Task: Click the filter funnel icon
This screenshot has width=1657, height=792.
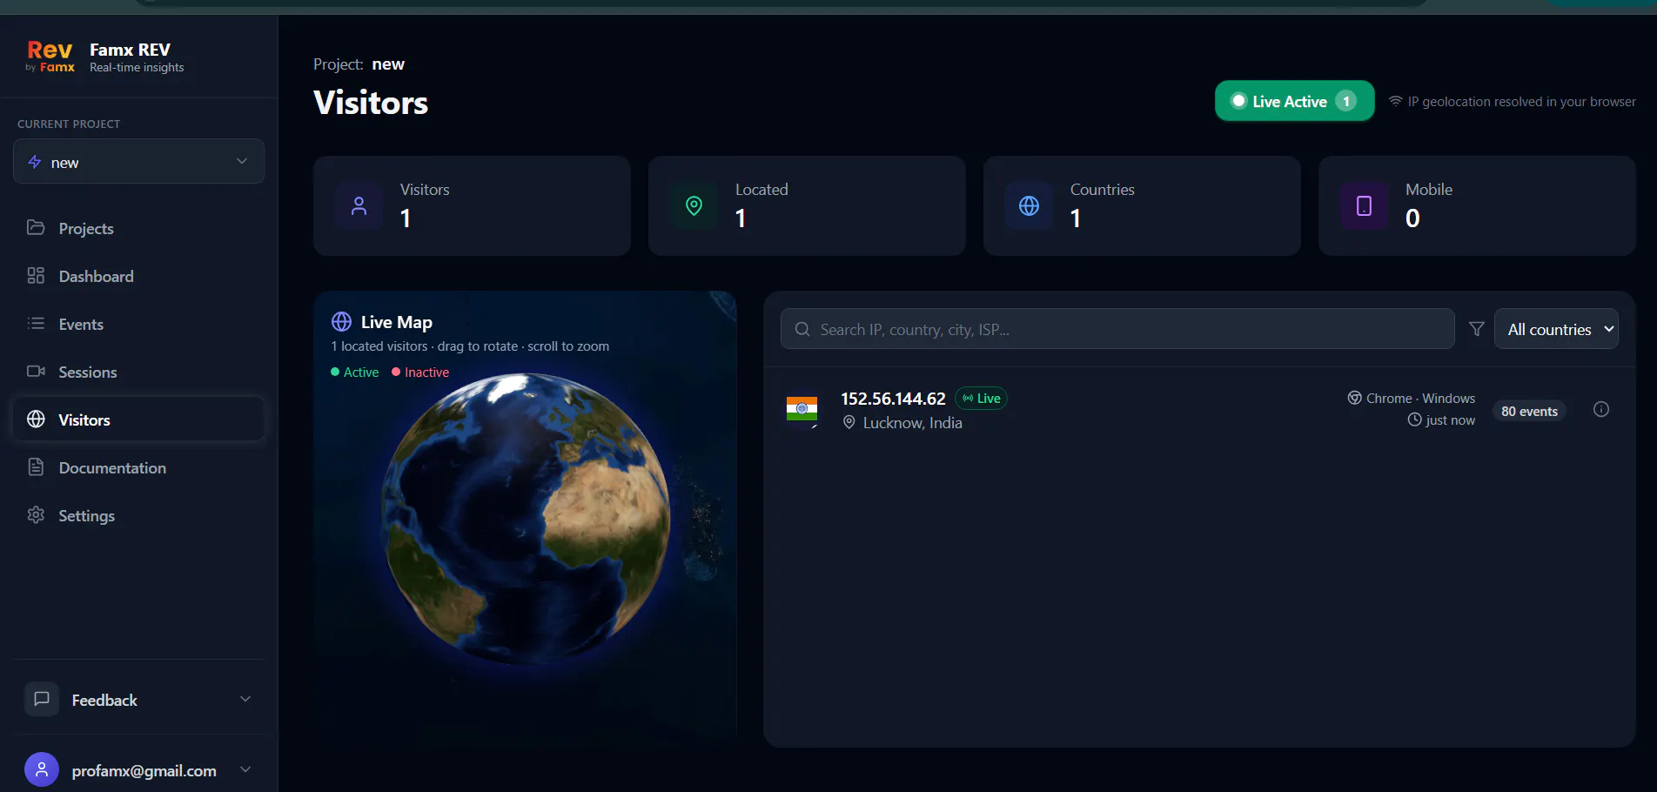Action: [1476, 329]
